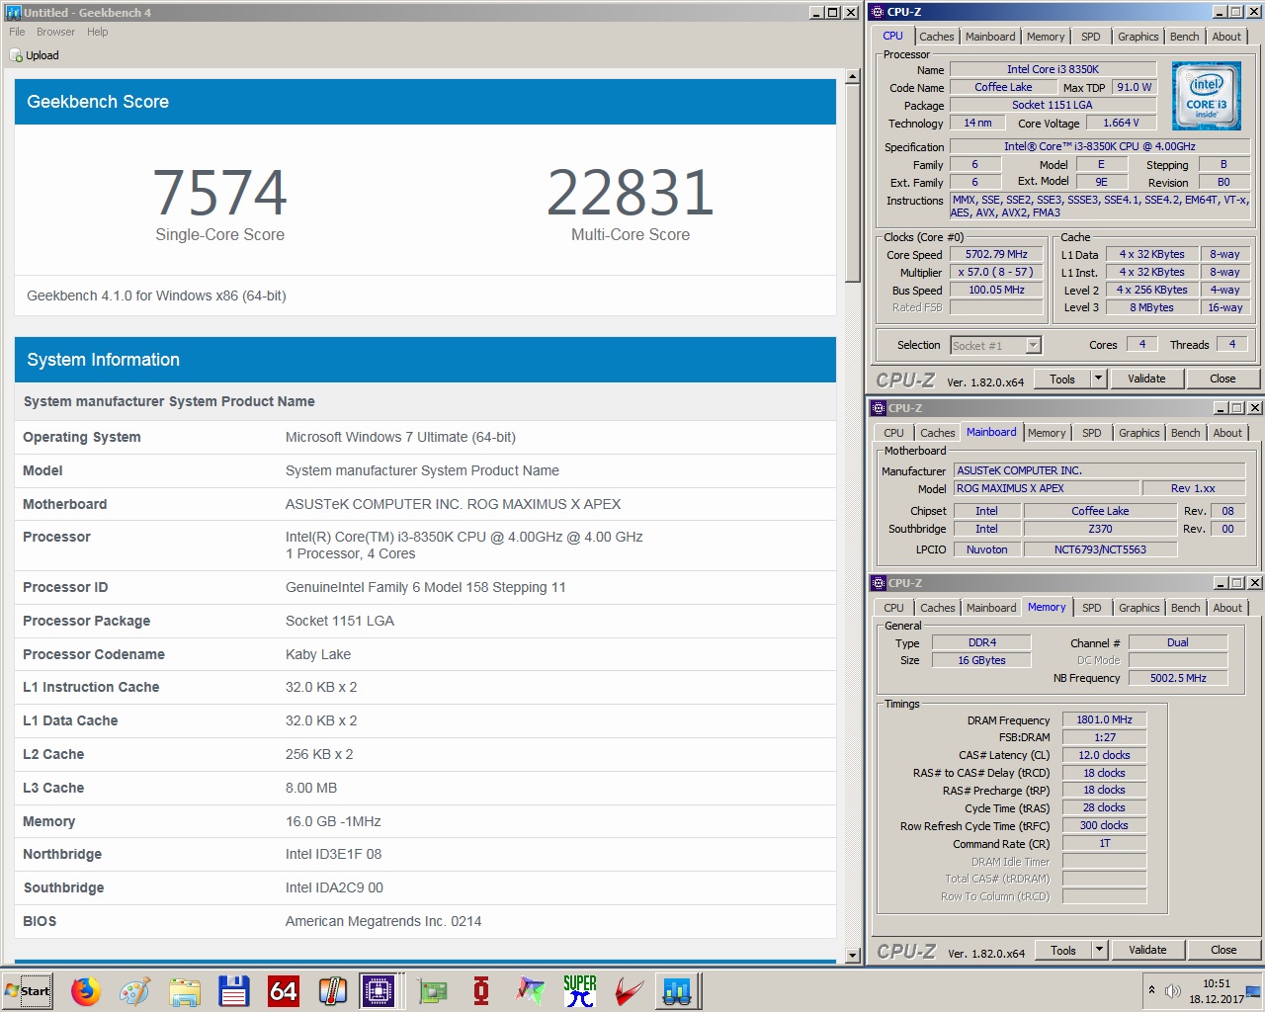The width and height of the screenshot is (1265, 1012).
Task: Open Firefox from the taskbar
Action: 86,990
